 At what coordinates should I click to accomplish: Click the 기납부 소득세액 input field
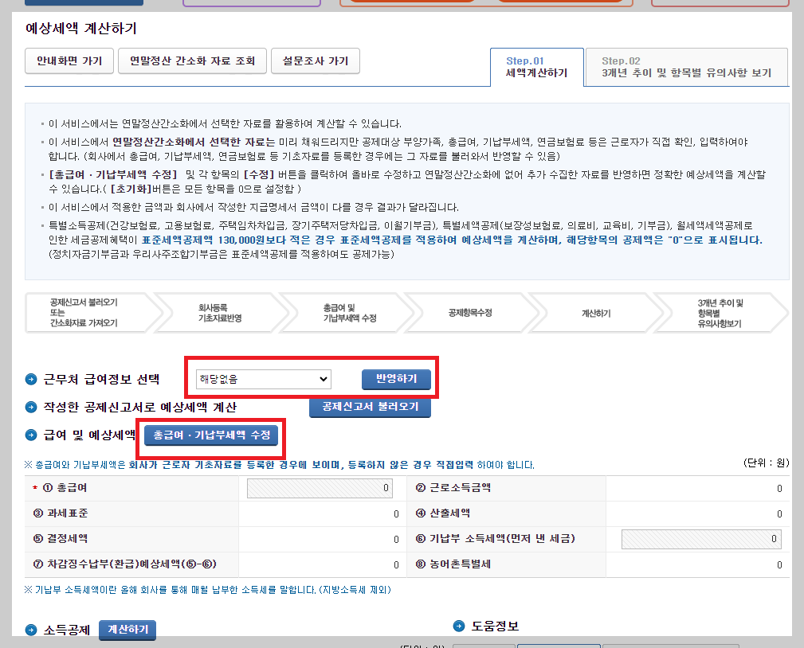tap(700, 539)
